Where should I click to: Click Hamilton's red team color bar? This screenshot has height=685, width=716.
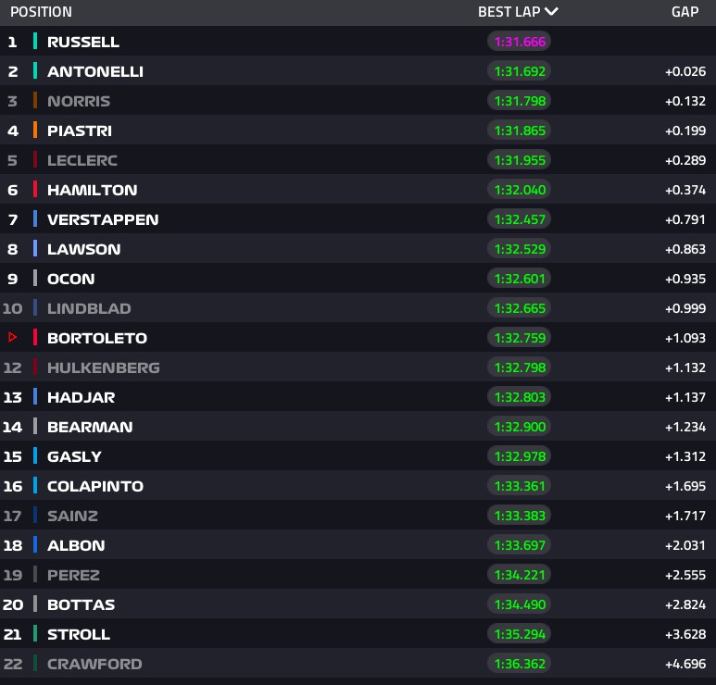(34, 190)
